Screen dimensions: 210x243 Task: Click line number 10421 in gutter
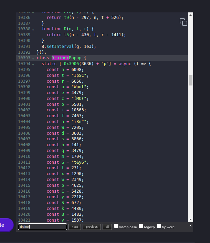pyautogui.click(x=24, y=220)
